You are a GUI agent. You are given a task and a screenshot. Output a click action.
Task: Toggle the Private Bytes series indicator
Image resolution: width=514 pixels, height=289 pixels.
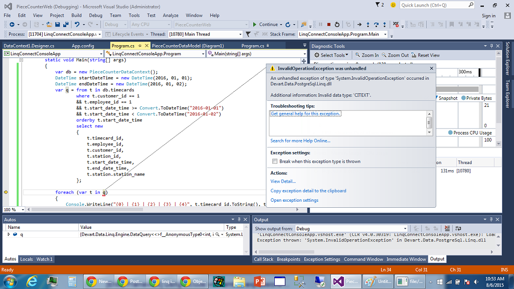[463, 98]
